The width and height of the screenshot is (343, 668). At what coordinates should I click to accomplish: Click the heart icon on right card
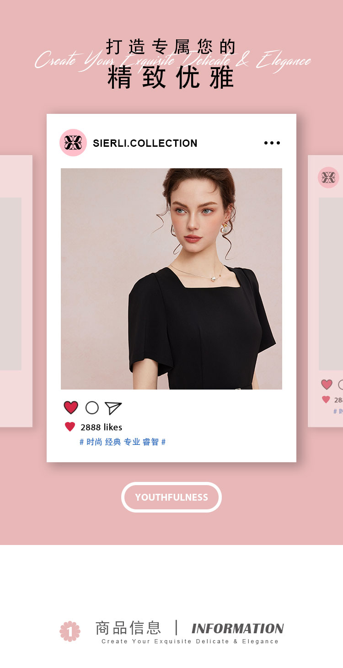pyautogui.click(x=327, y=385)
